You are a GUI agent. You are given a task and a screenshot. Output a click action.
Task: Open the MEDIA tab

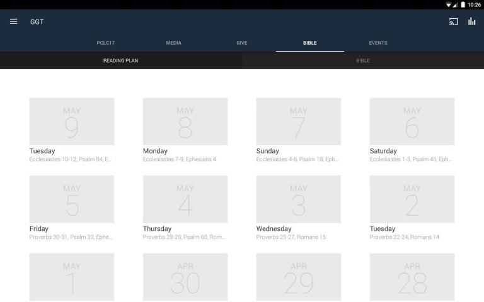tap(173, 43)
